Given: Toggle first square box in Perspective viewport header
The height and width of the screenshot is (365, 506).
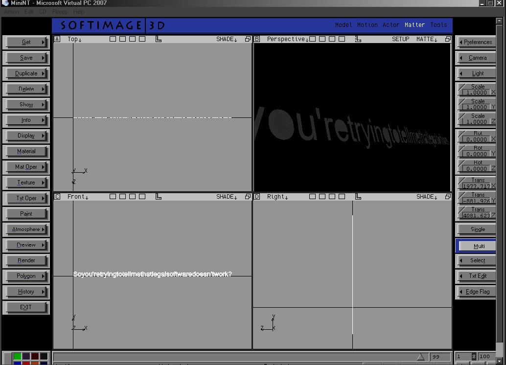Looking at the screenshot, I should [x=312, y=39].
